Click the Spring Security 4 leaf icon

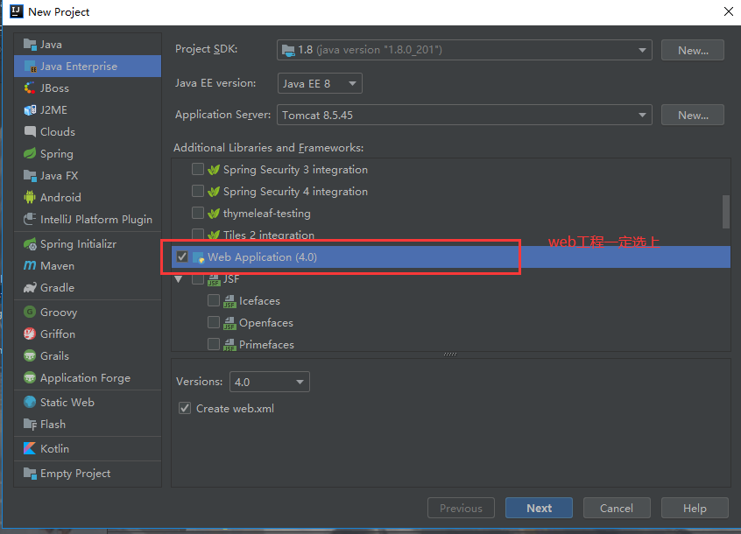pyautogui.click(x=214, y=191)
